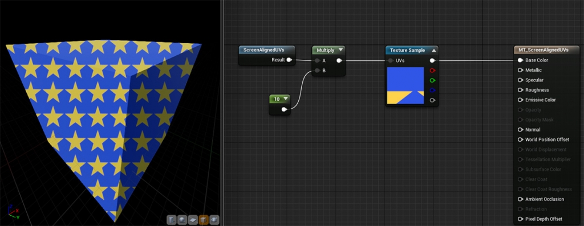
Task: Click the disabled World Displacement pin label
Action: pyautogui.click(x=546, y=149)
